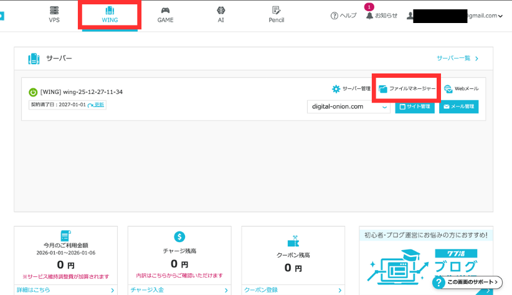Open サーバー一覧 link
The width and height of the screenshot is (512, 295).
tap(458, 59)
